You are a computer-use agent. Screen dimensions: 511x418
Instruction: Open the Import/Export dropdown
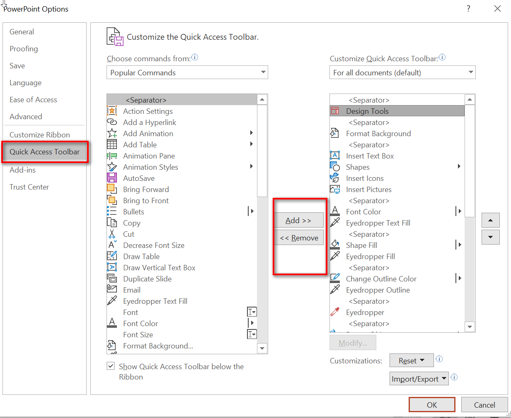click(419, 379)
